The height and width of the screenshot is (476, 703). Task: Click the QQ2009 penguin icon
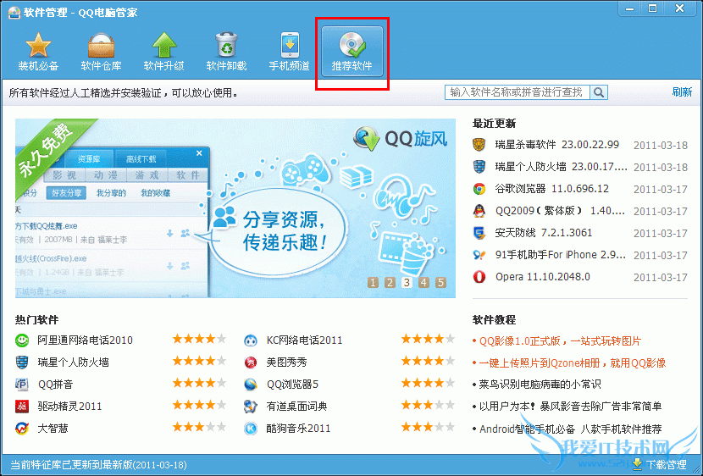click(479, 211)
